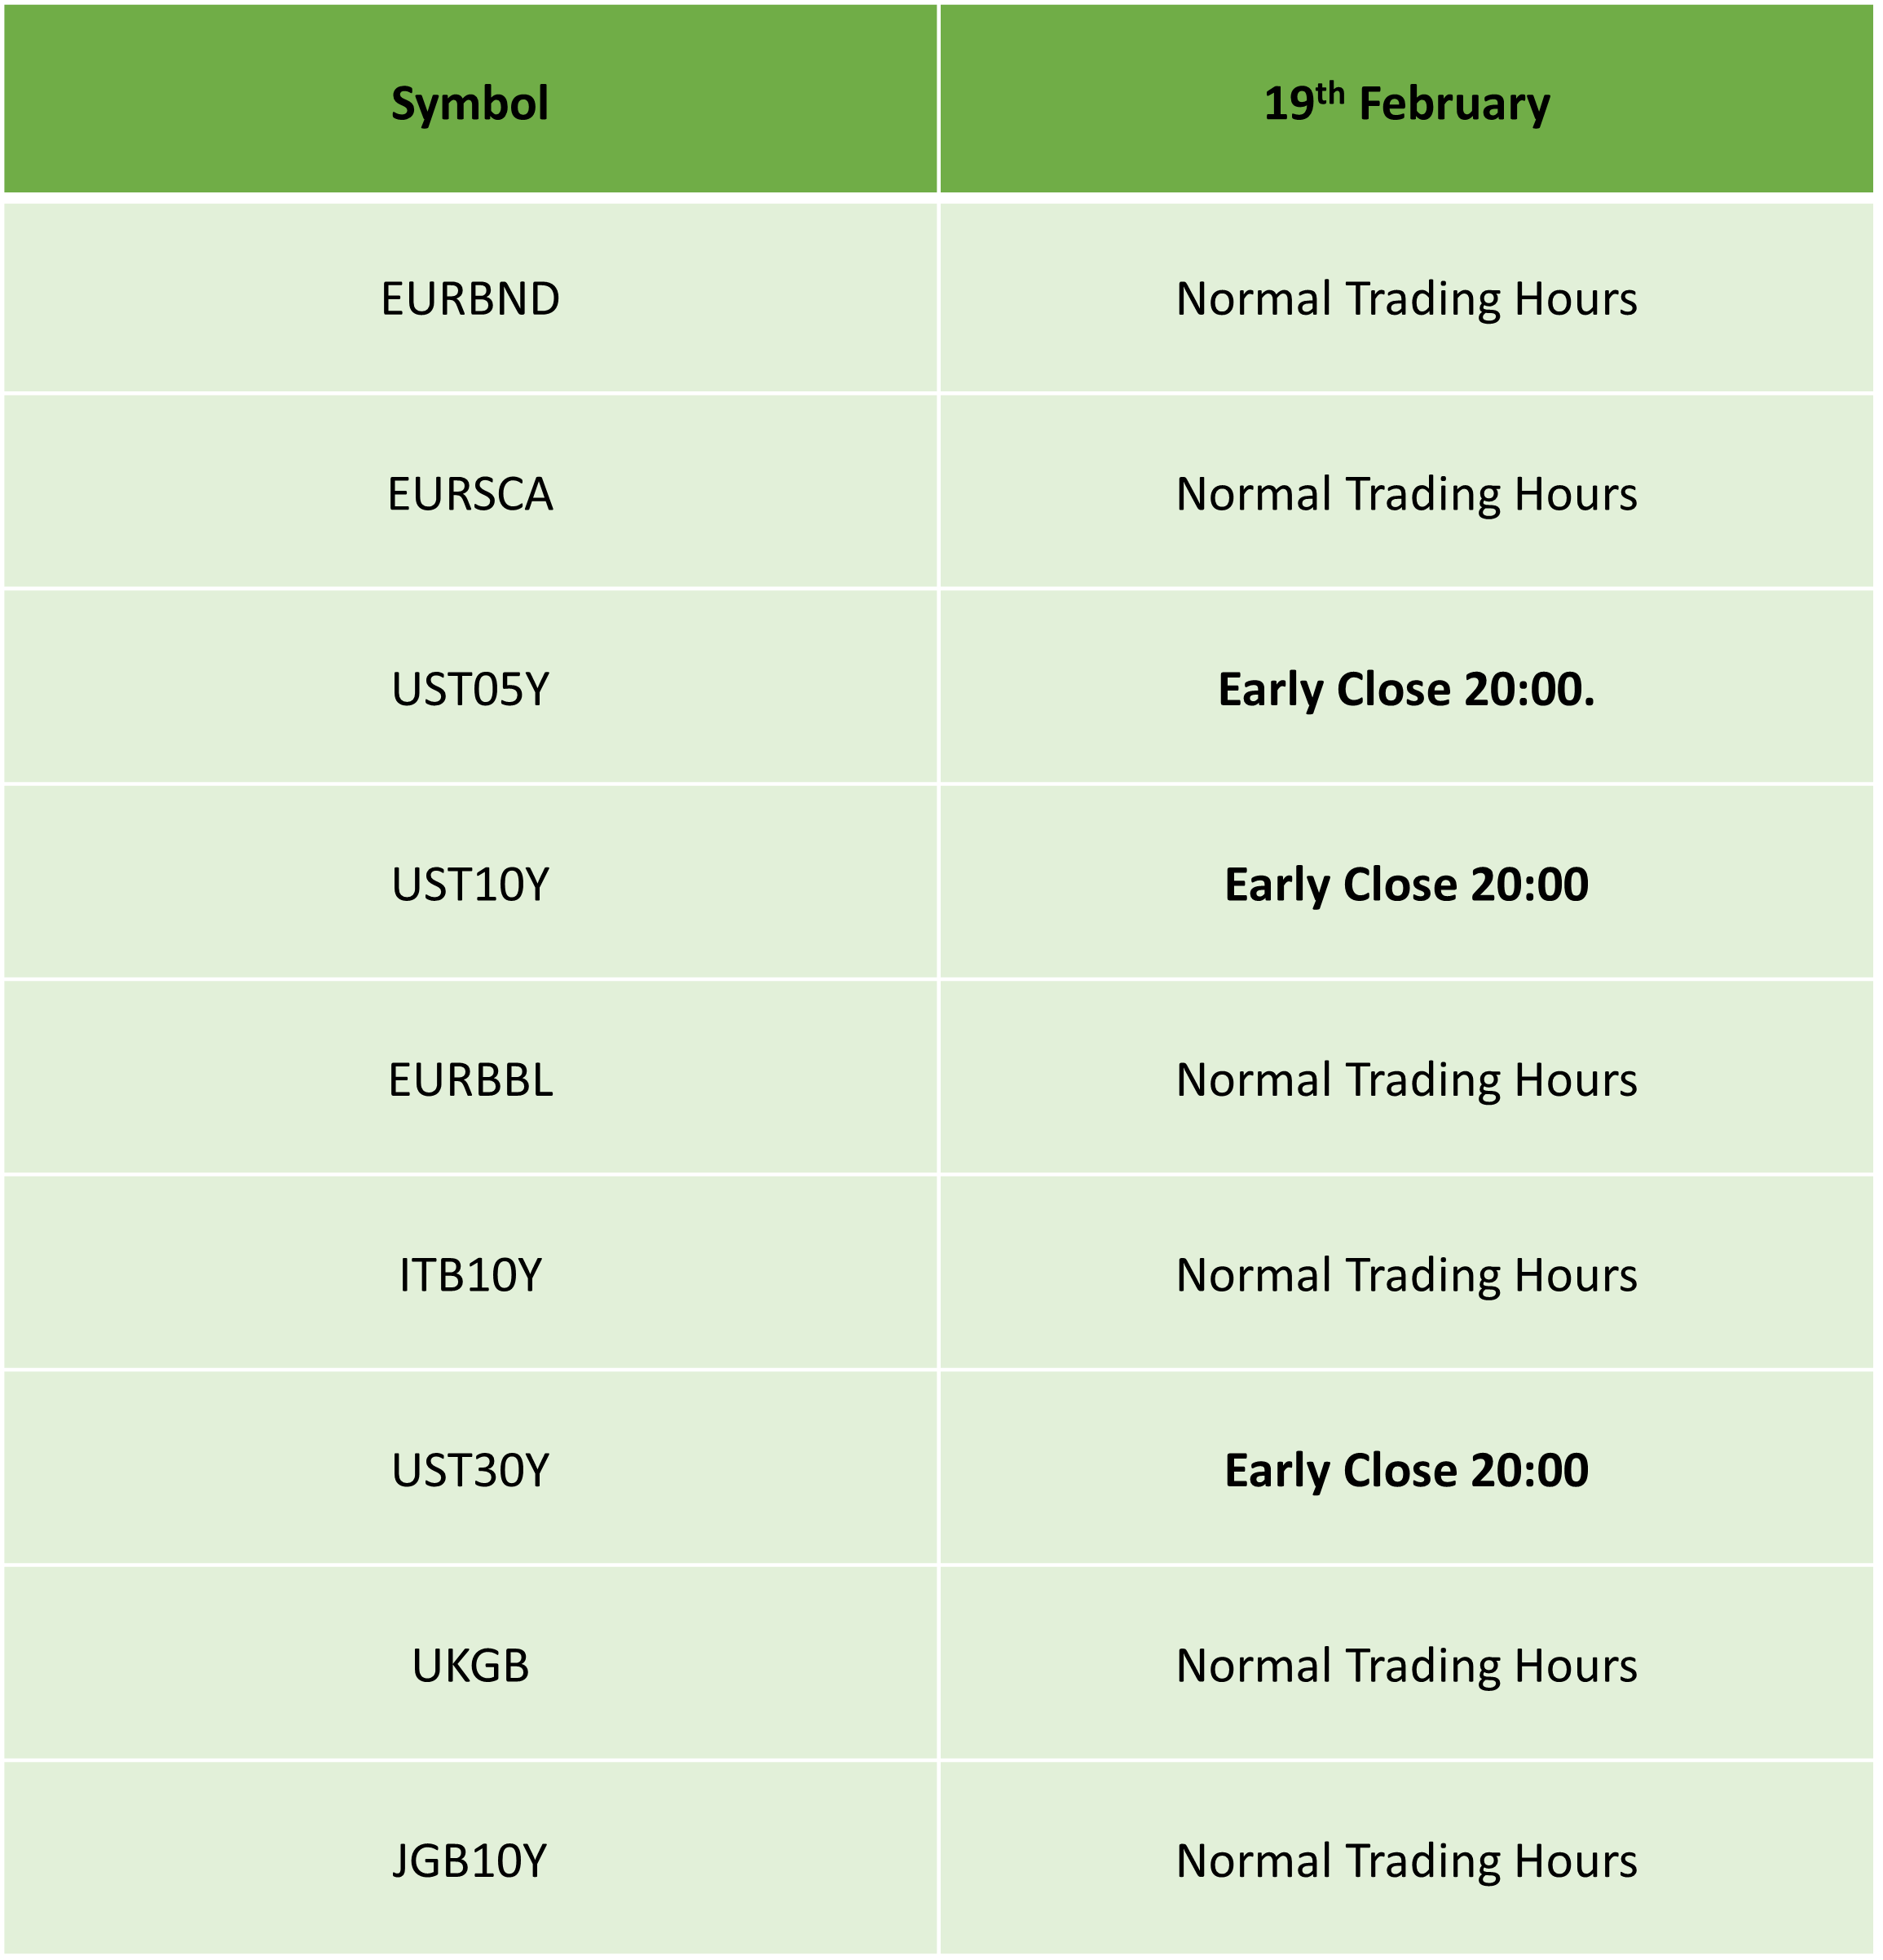Click UST10Y's Early Close 20:00 cell

1406,882
